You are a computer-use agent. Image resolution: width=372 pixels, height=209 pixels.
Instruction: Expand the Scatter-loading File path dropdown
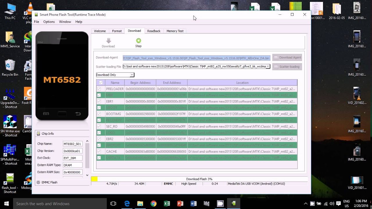(268, 66)
